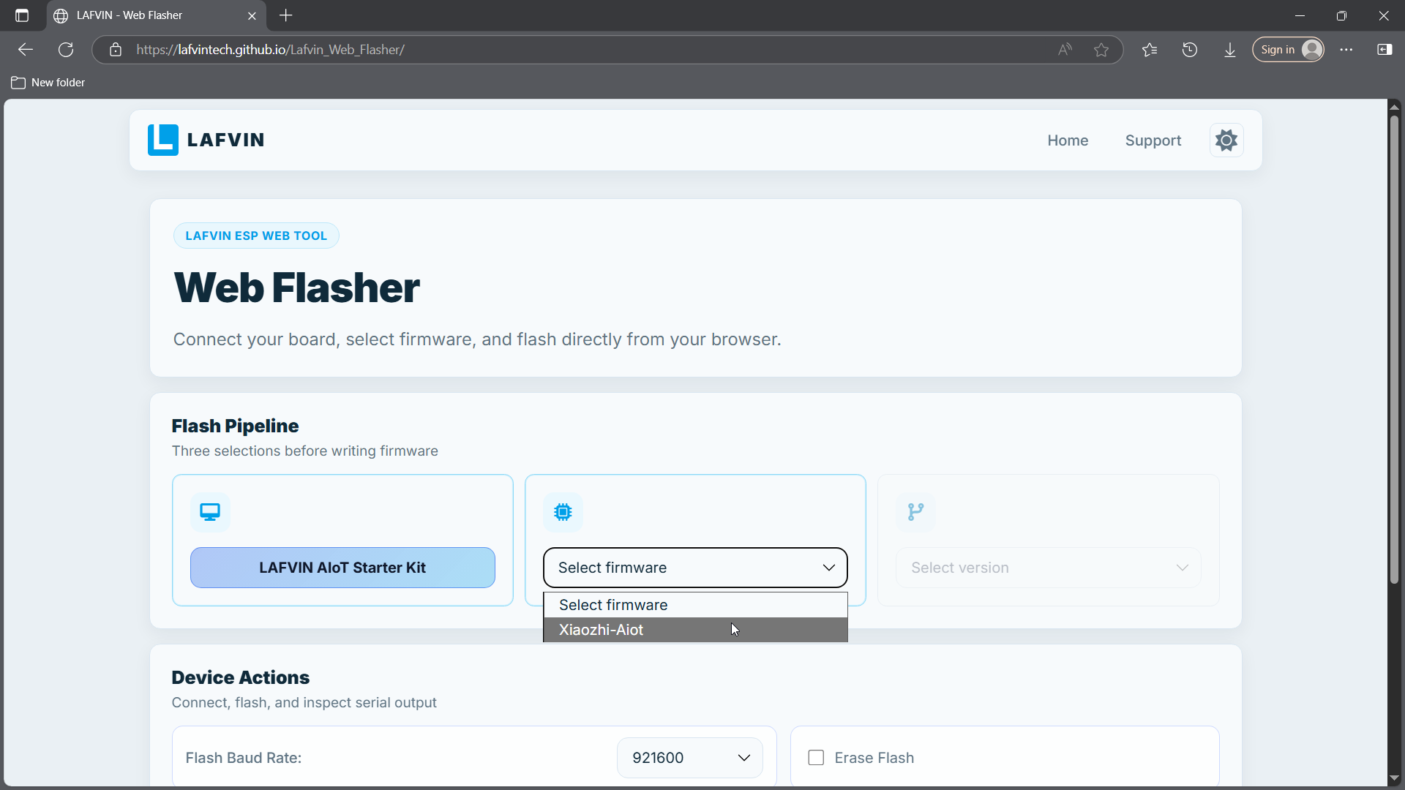Screen dimensions: 1405x790
Task: Restore down the browser window
Action: [1341, 15]
